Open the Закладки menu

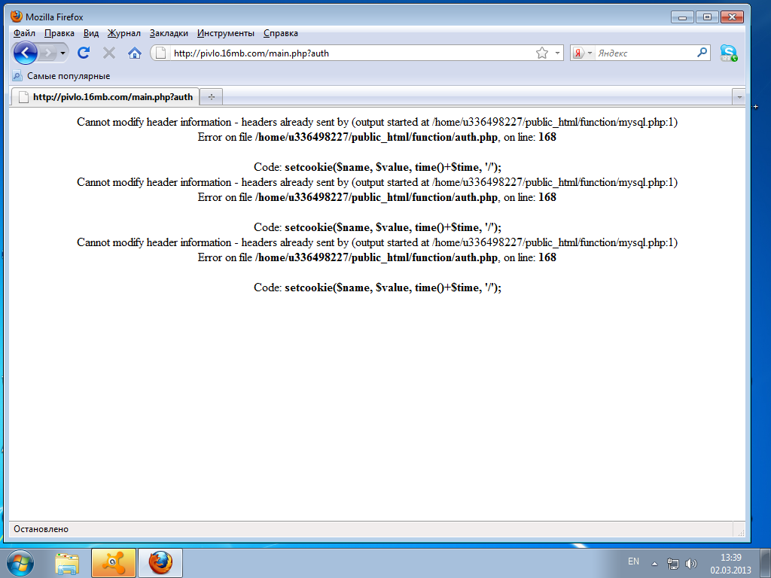pos(169,33)
